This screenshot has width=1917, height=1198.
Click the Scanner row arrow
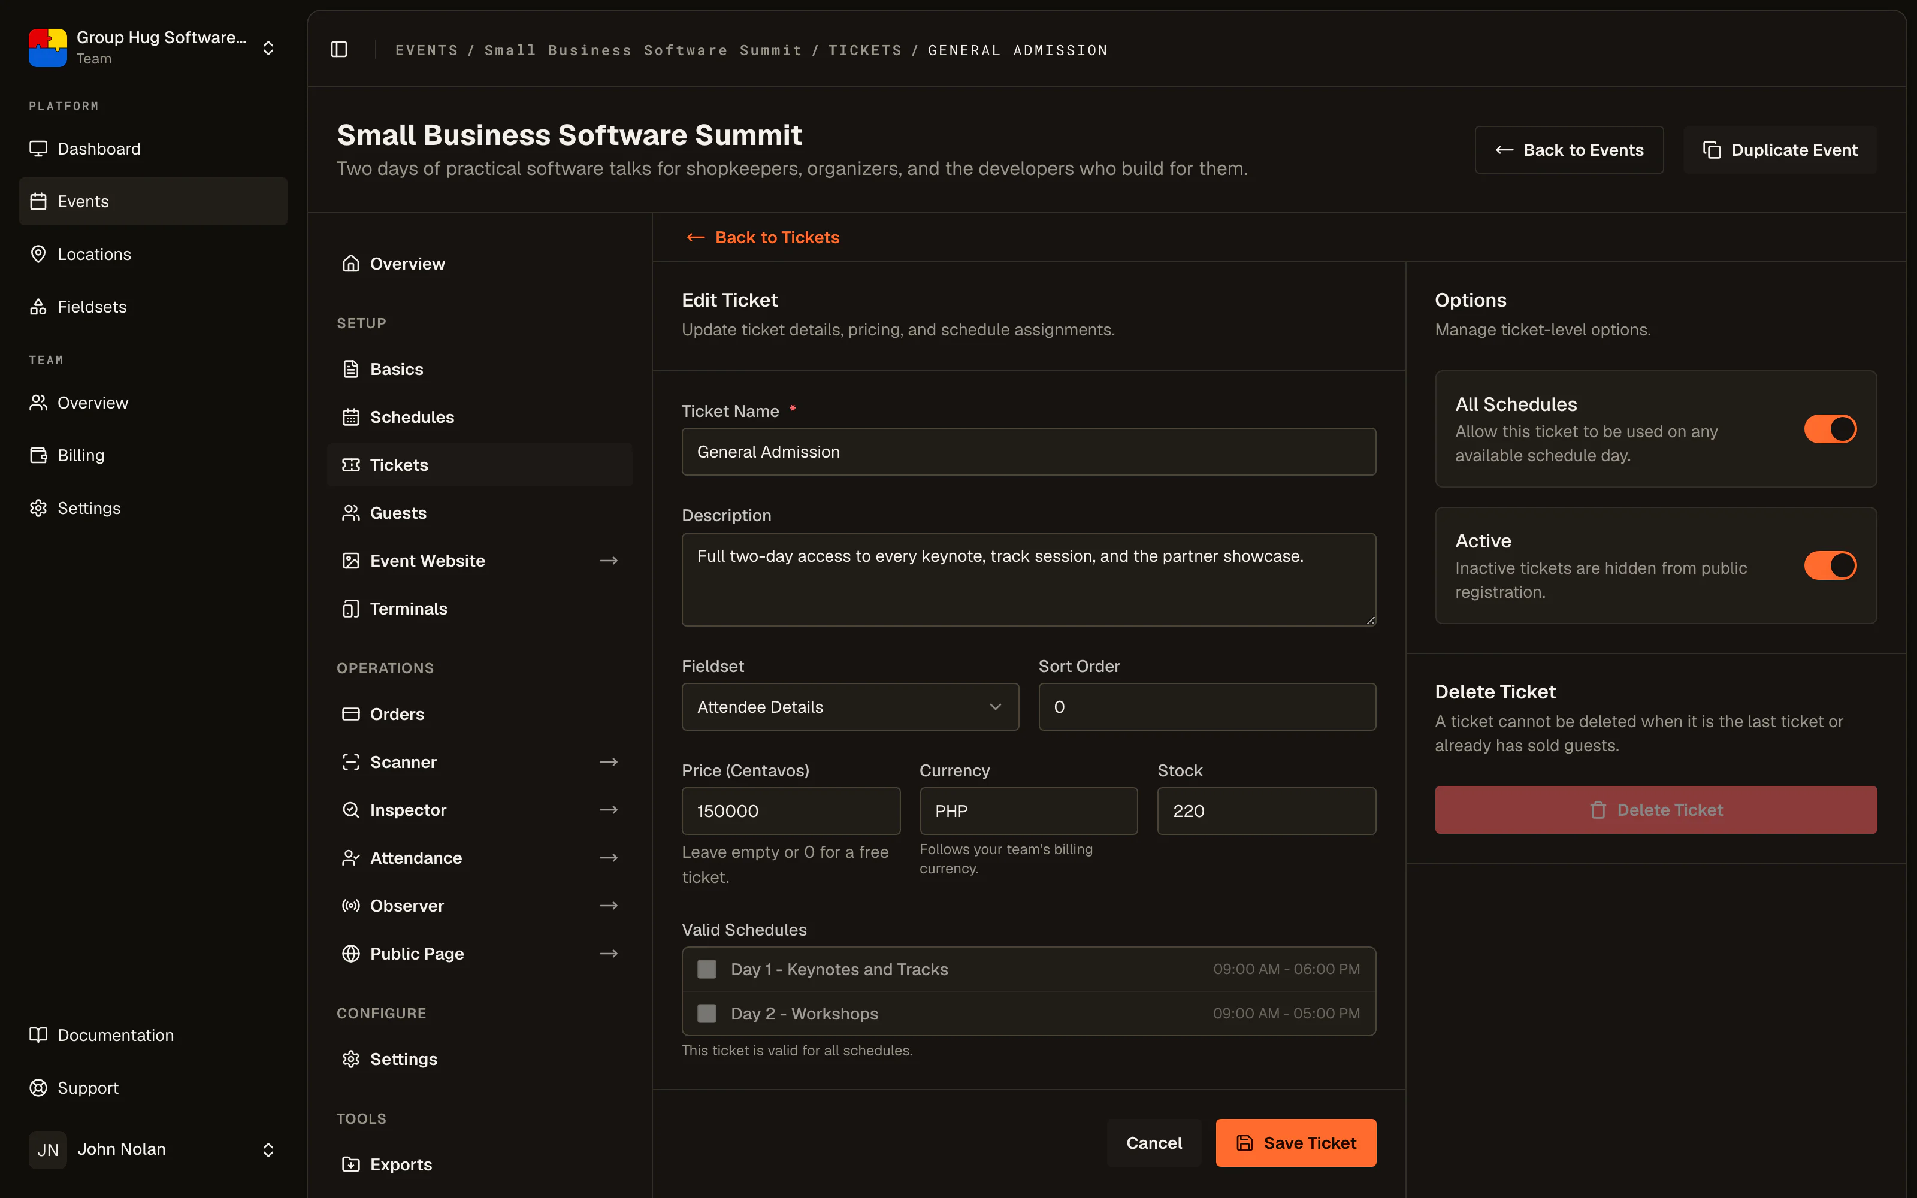pos(609,762)
